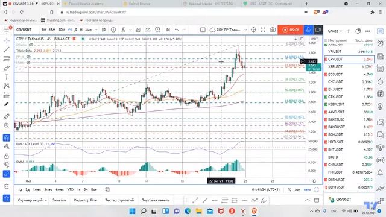Screen dimensions: 386x217
Task: Open the Торговая панель tab
Action: (x=156, y=200)
